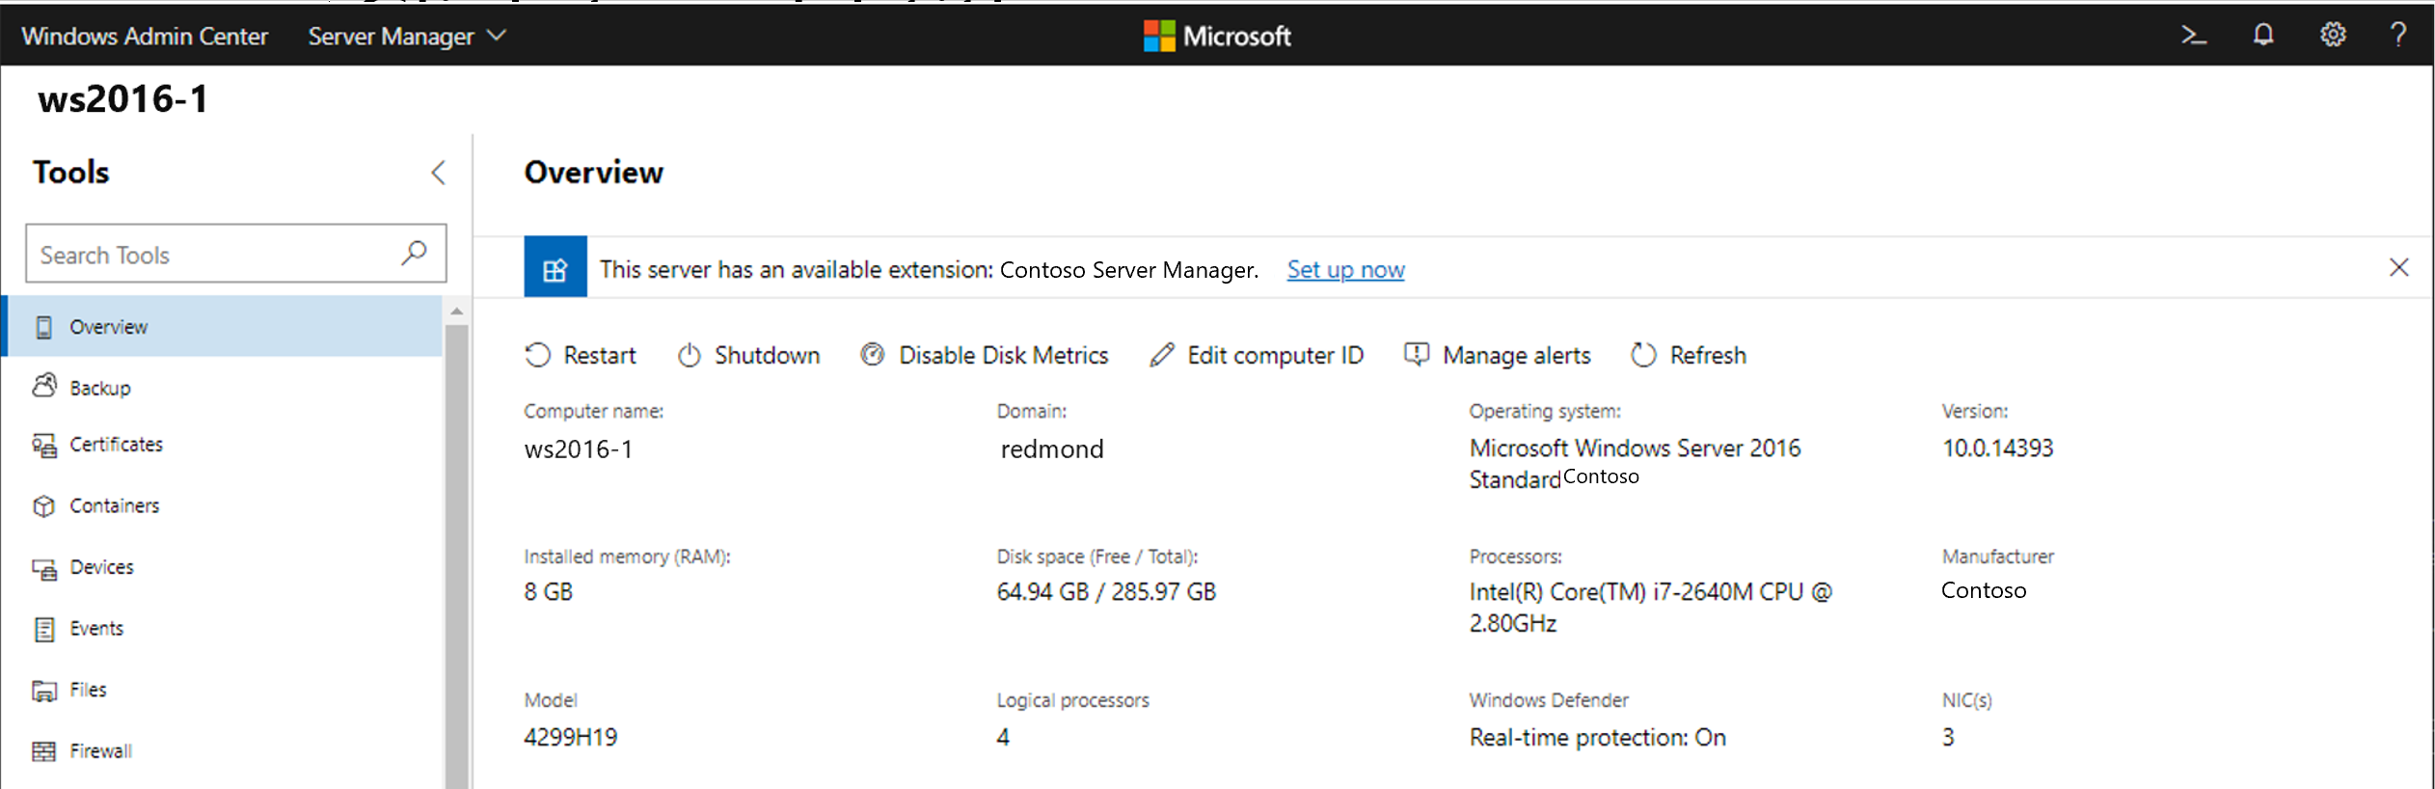2435x789 pixels.
Task: Click the version value 10.0.14393
Action: 1997,449
